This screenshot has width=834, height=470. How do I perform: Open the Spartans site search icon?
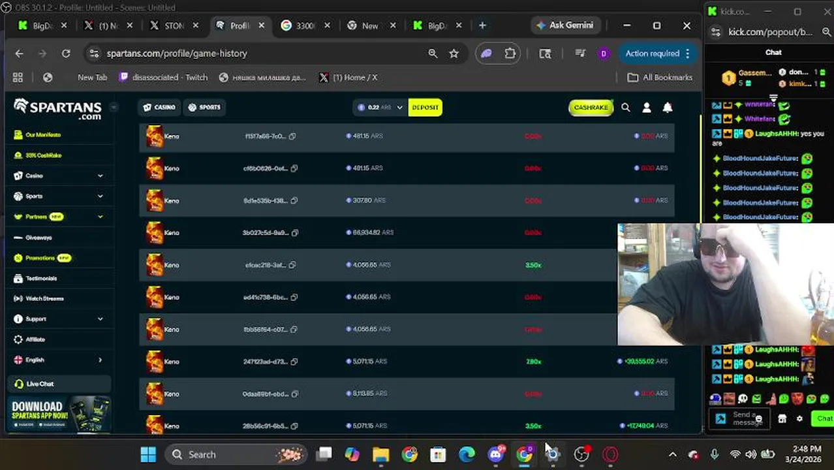click(x=625, y=108)
